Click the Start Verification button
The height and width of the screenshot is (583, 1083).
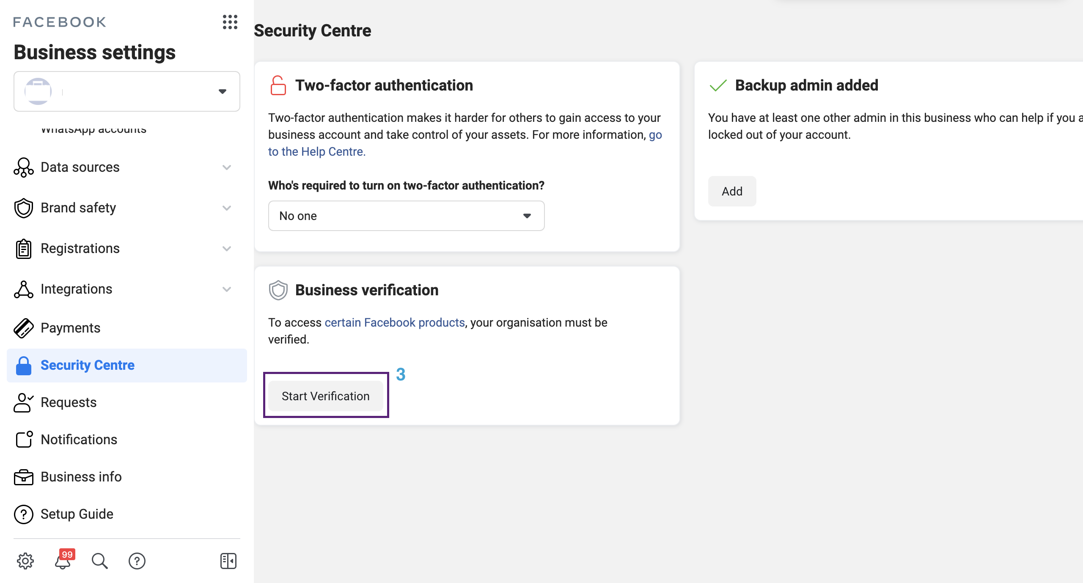point(326,396)
